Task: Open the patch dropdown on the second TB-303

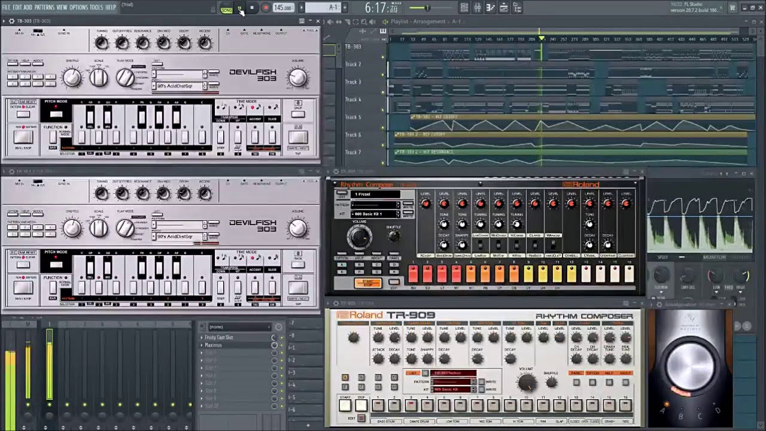Action: pos(179,237)
